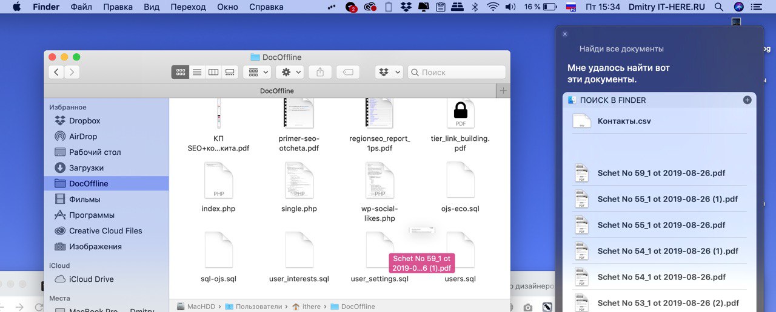Select AirDrop in the sidebar
This screenshot has width=776, height=312.
tap(82, 137)
